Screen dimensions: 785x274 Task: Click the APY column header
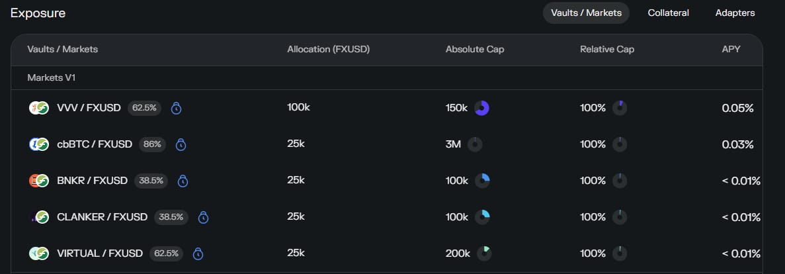[x=731, y=50]
